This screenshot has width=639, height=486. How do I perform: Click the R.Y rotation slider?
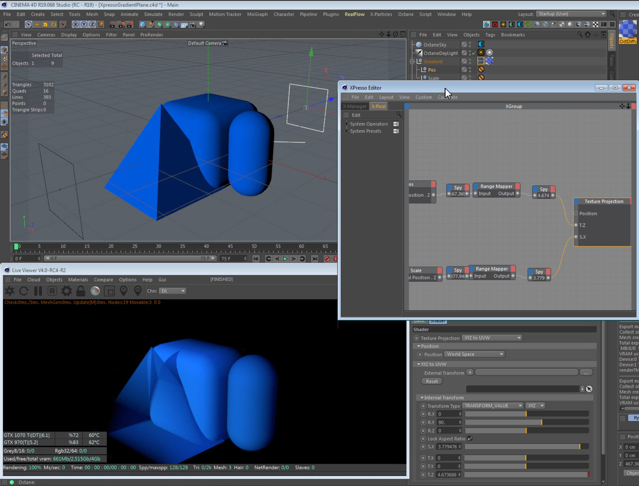[x=527, y=422]
